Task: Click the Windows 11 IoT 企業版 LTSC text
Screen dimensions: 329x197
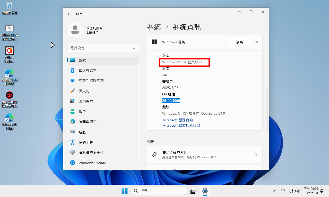Action: point(184,62)
